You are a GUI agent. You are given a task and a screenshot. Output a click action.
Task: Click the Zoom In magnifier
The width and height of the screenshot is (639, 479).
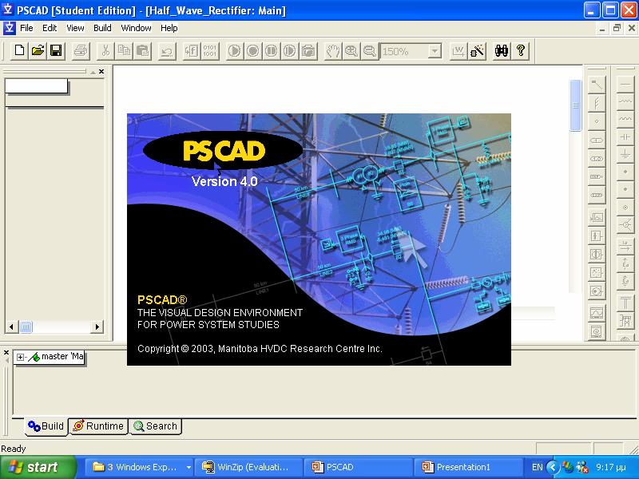click(351, 51)
